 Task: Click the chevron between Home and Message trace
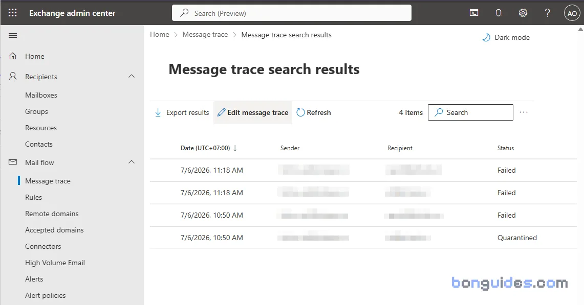[176, 35]
